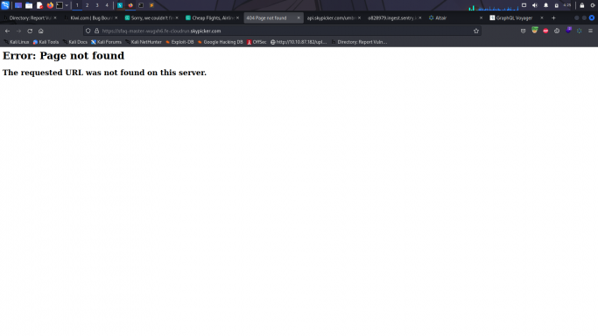This screenshot has width=598, height=336.
Task: Switch to the Kiwi.com Bug Bounty tab
Action: coord(91,17)
